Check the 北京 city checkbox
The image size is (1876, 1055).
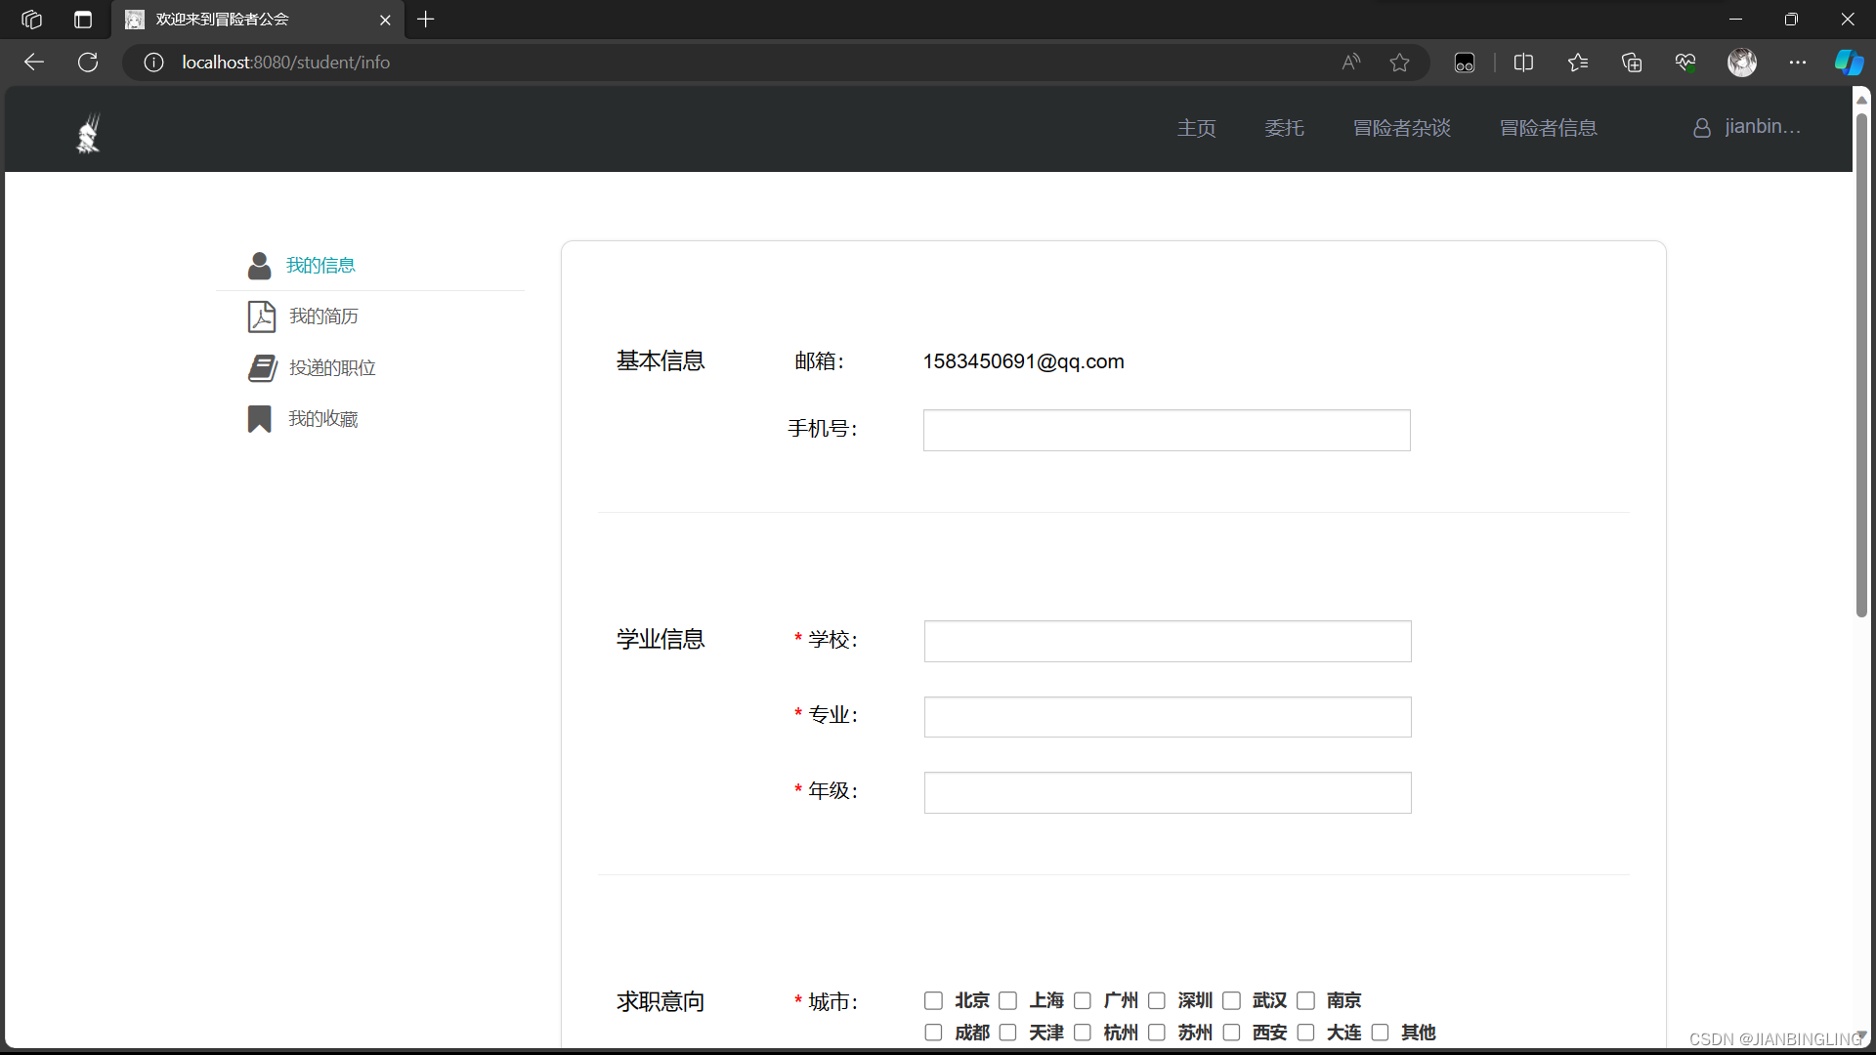coord(933,1000)
